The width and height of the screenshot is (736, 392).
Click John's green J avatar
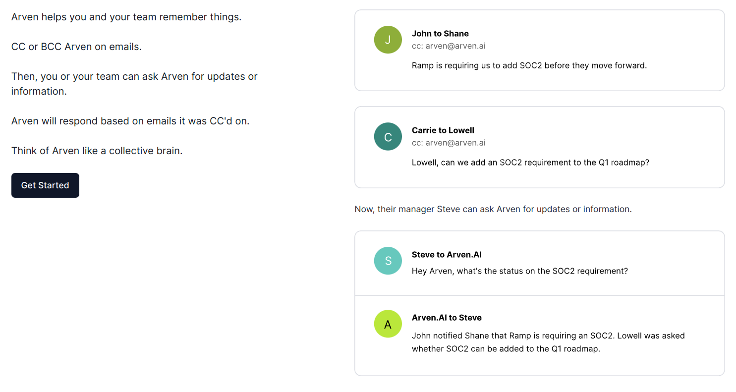(x=388, y=40)
